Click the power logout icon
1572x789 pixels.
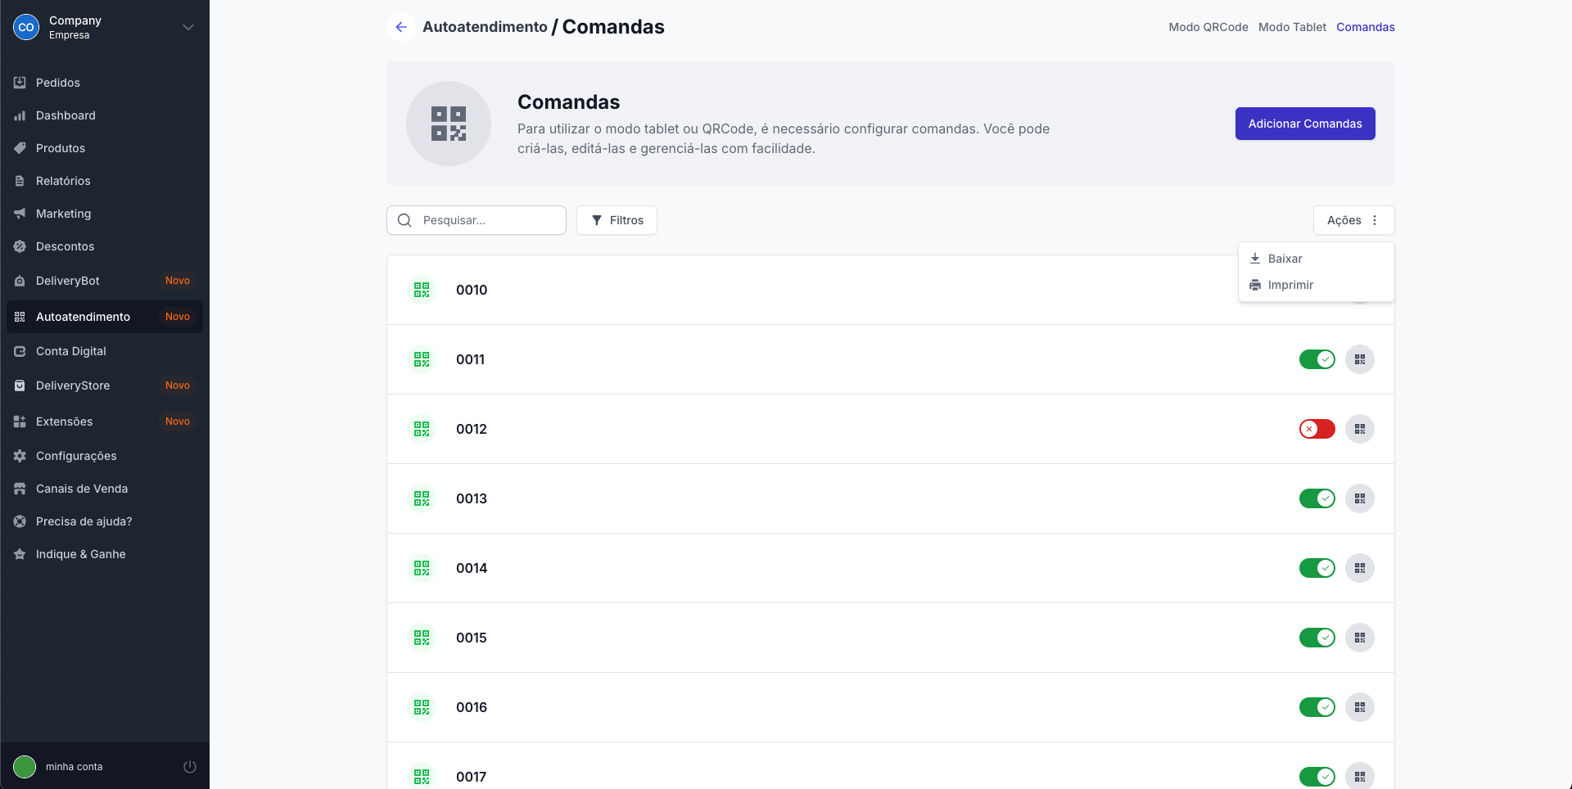(190, 767)
